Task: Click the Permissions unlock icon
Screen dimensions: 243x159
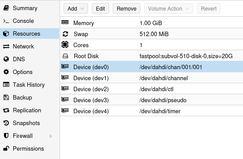Action: [6, 148]
